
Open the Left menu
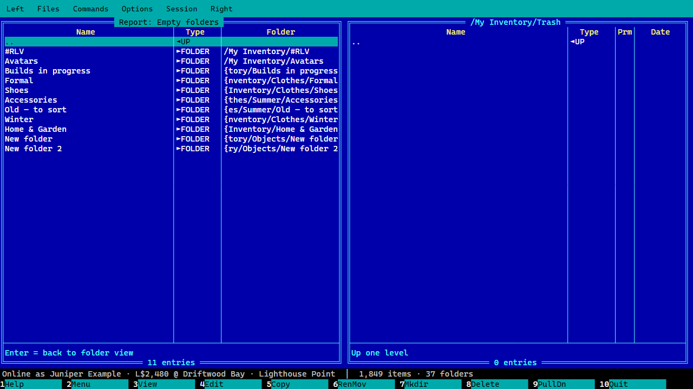click(x=15, y=9)
